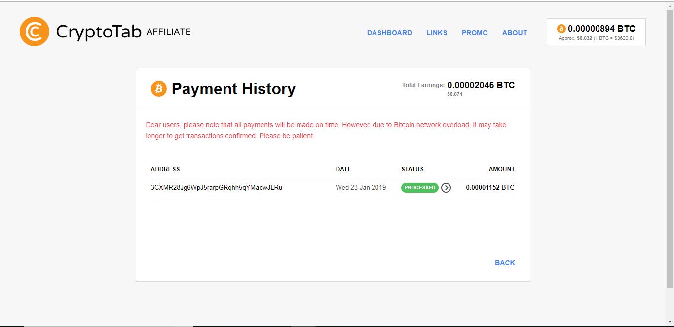
Task: Click the BACK link
Action: (505, 263)
